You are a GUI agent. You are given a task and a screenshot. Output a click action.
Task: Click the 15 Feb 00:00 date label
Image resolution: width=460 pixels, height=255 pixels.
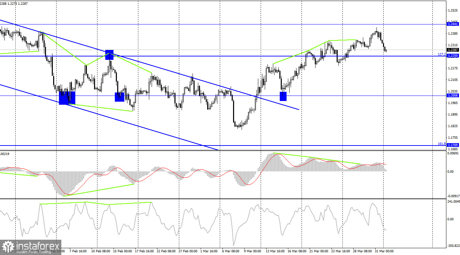(x=122, y=251)
